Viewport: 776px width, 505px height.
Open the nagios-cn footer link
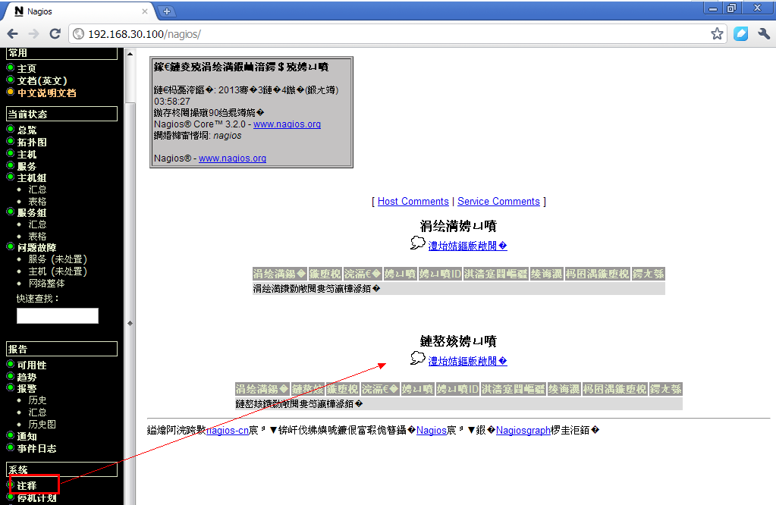coord(227,431)
